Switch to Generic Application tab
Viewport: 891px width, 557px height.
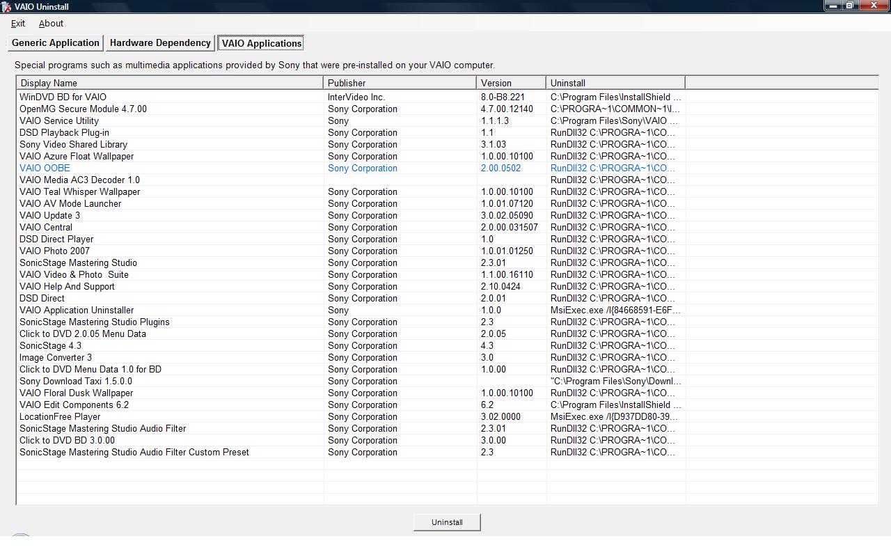click(56, 43)
